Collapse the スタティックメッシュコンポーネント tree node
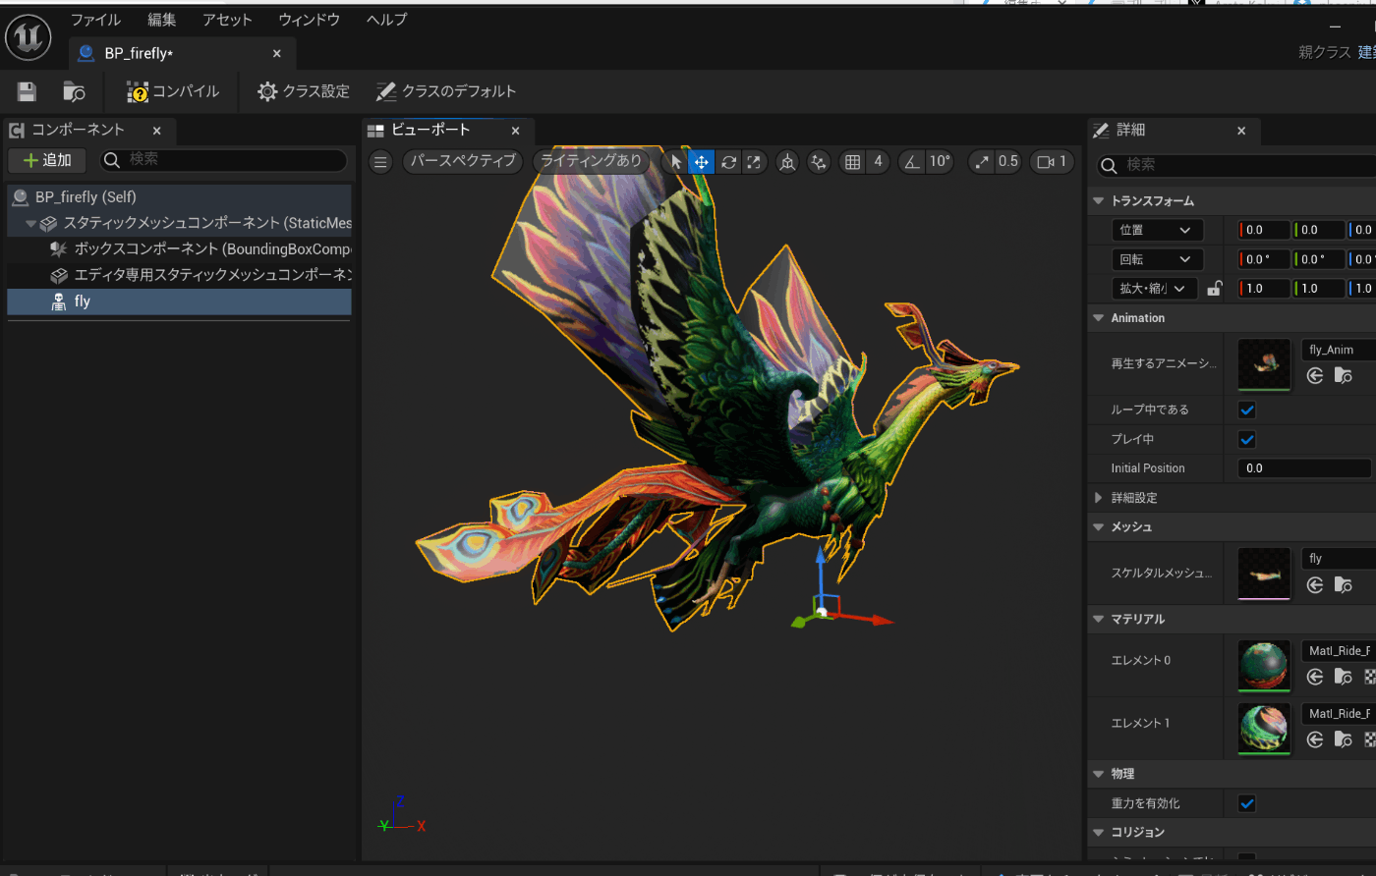 [x=30, y=224]
